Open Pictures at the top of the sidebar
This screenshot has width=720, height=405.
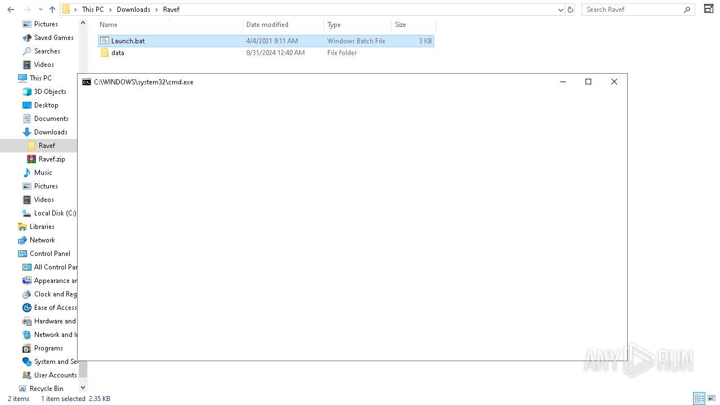click(46, 24)
